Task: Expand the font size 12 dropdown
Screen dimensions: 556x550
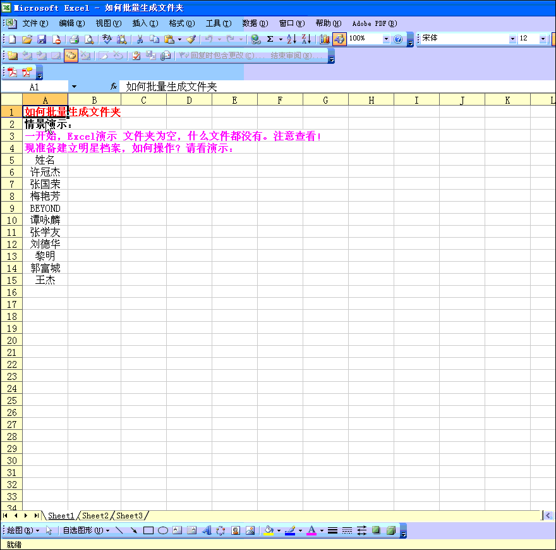Action: [543, 39]
